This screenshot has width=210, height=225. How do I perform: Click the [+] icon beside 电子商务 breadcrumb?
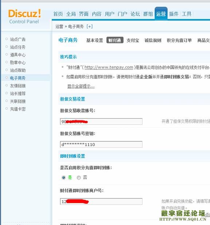(x=90, y=27)
